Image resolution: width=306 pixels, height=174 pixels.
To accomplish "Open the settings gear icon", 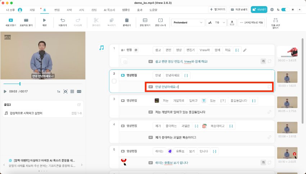I will (272, 10).
